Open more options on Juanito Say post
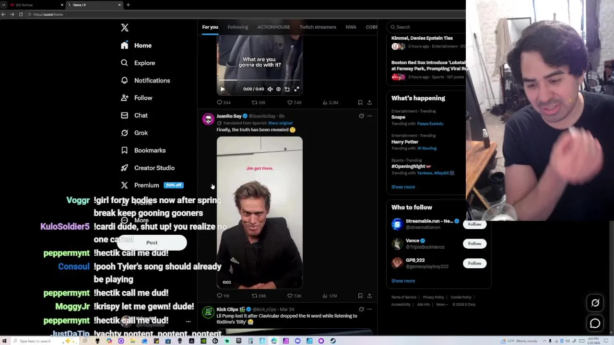 tap(369, 116)
